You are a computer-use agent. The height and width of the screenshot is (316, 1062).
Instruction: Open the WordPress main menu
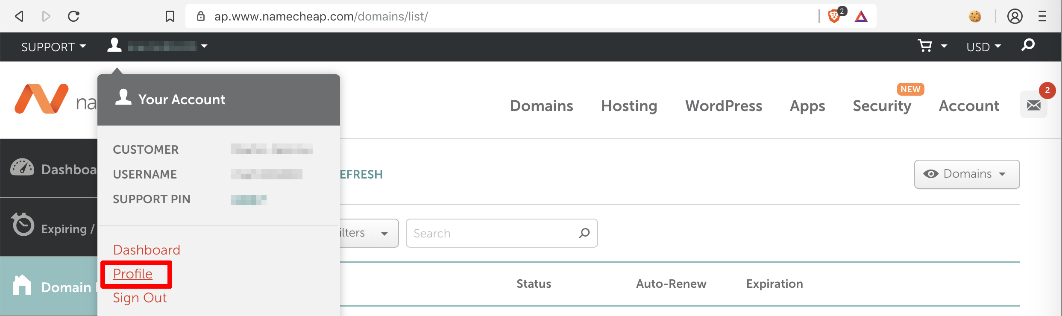(x=724, y=106)
